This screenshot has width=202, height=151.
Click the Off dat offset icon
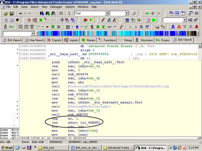tap(68, 27)
